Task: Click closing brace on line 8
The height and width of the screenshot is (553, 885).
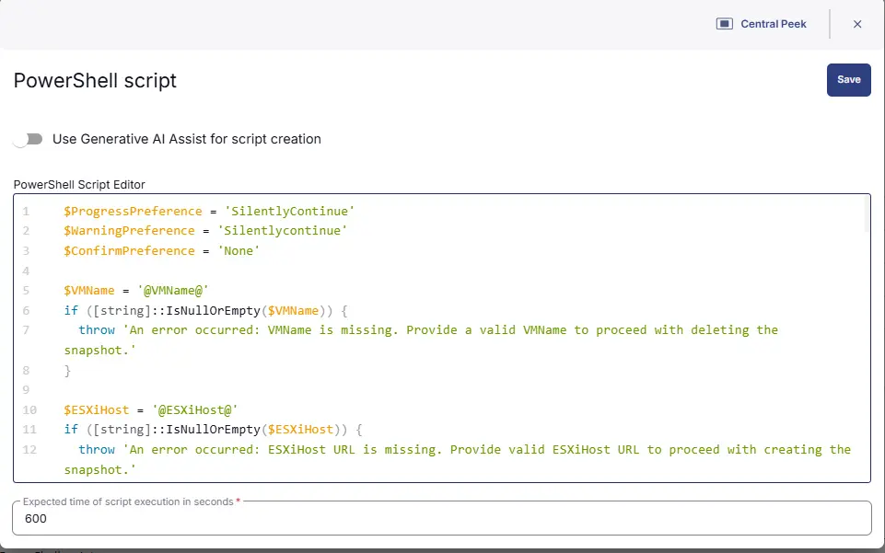Action: pos(67,370)
